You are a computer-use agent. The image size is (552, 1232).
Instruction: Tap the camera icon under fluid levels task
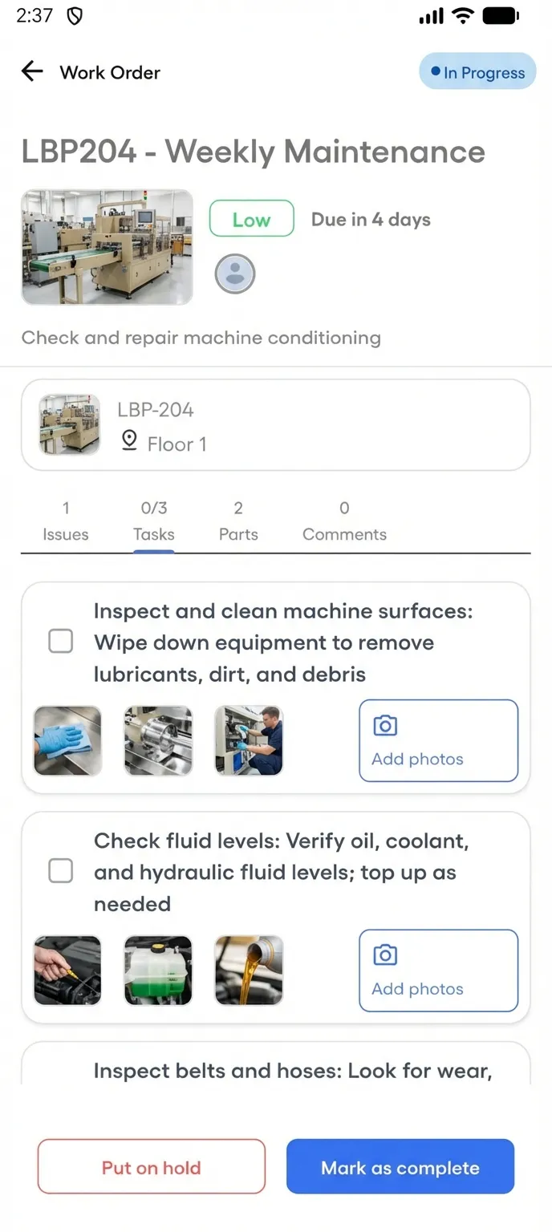point(384,954)
